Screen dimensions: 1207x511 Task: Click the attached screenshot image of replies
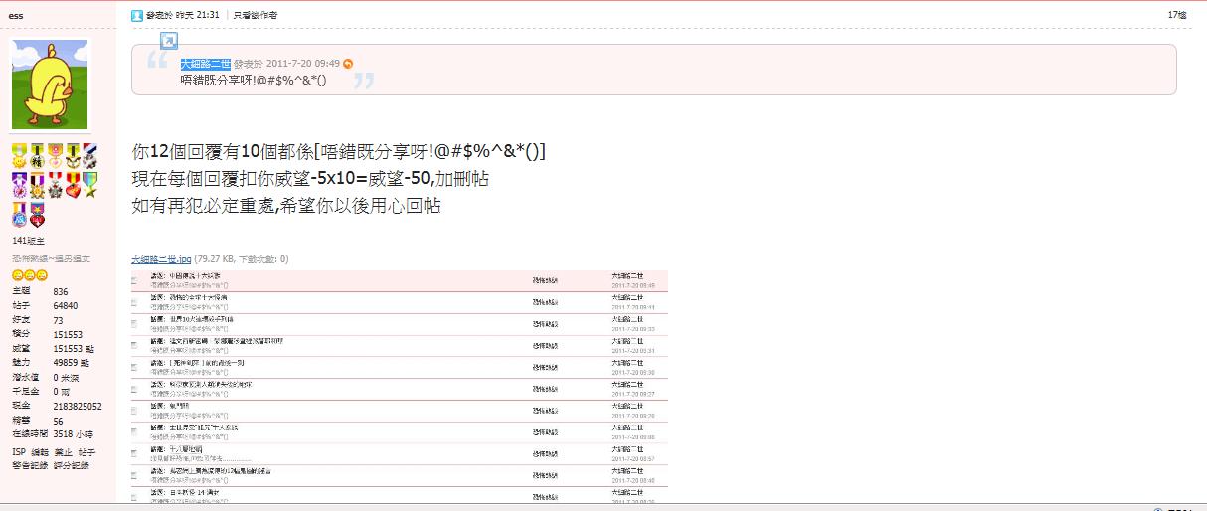pyautogui.click(x=399, y=386)
